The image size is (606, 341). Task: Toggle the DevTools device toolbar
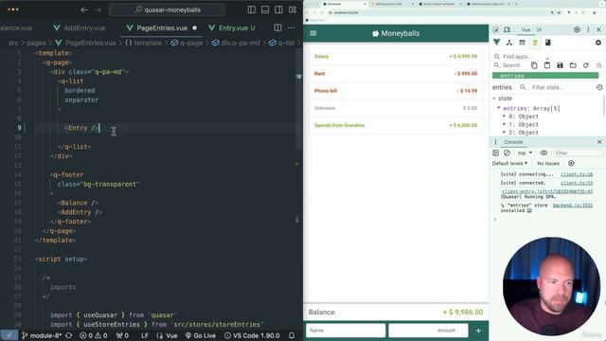[508, 29]
